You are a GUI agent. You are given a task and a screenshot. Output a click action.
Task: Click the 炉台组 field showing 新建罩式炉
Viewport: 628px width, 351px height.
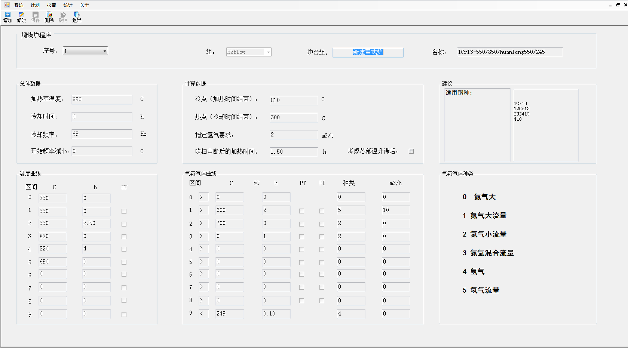[x=368, y=52]
